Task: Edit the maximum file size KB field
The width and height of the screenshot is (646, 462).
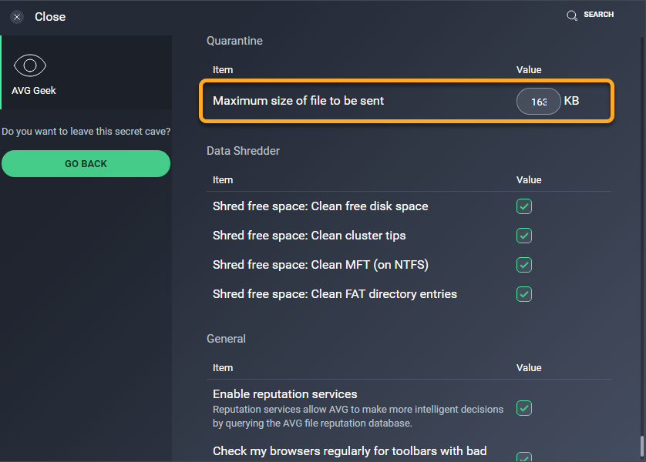Action: point(539,101)
